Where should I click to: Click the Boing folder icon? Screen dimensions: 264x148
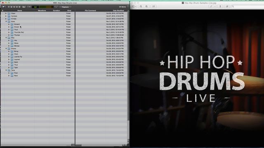click(x=12, y=51)
